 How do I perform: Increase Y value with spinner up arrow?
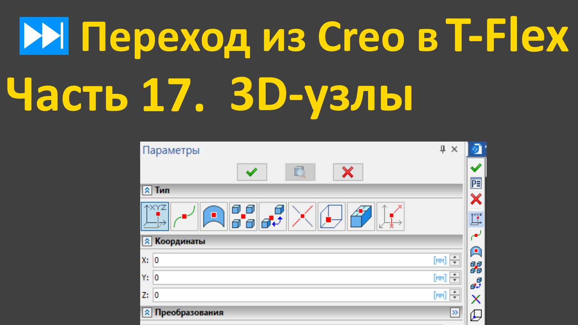click(455, 275)
